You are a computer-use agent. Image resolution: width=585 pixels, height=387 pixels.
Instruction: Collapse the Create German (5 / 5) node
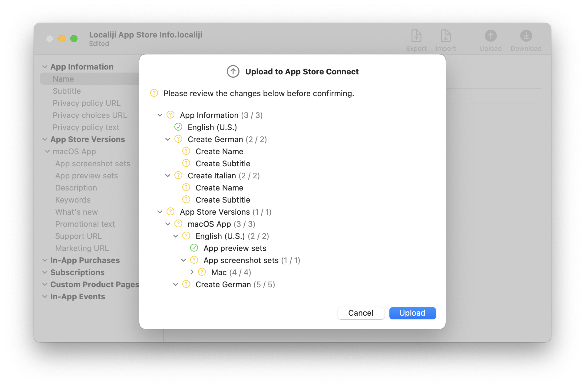click(x=176, y=285)
